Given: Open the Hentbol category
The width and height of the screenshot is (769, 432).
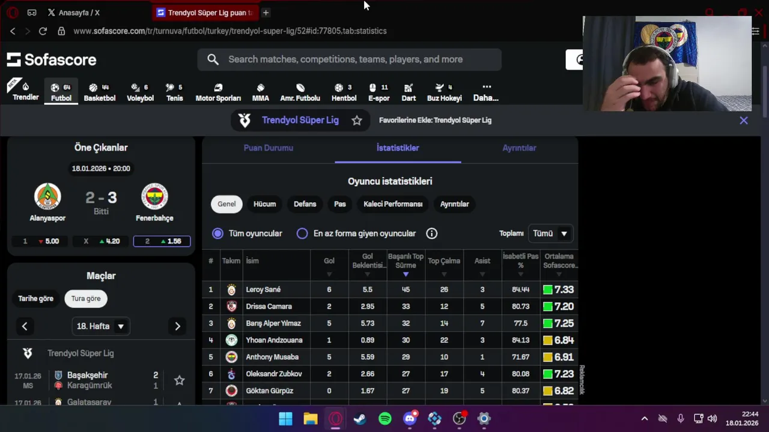Looking at the screenshot, I should (x=344, y=92).
